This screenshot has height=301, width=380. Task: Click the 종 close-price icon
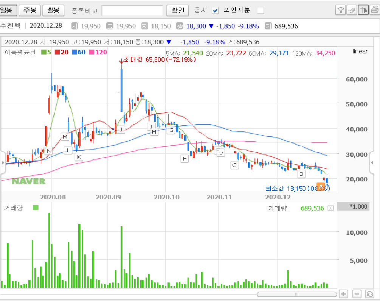point(180,26)
